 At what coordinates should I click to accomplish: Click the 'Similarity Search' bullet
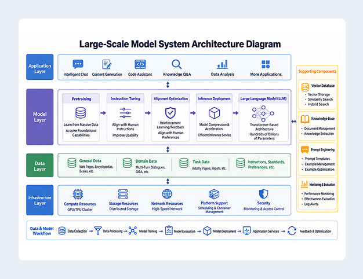point(319,99)
